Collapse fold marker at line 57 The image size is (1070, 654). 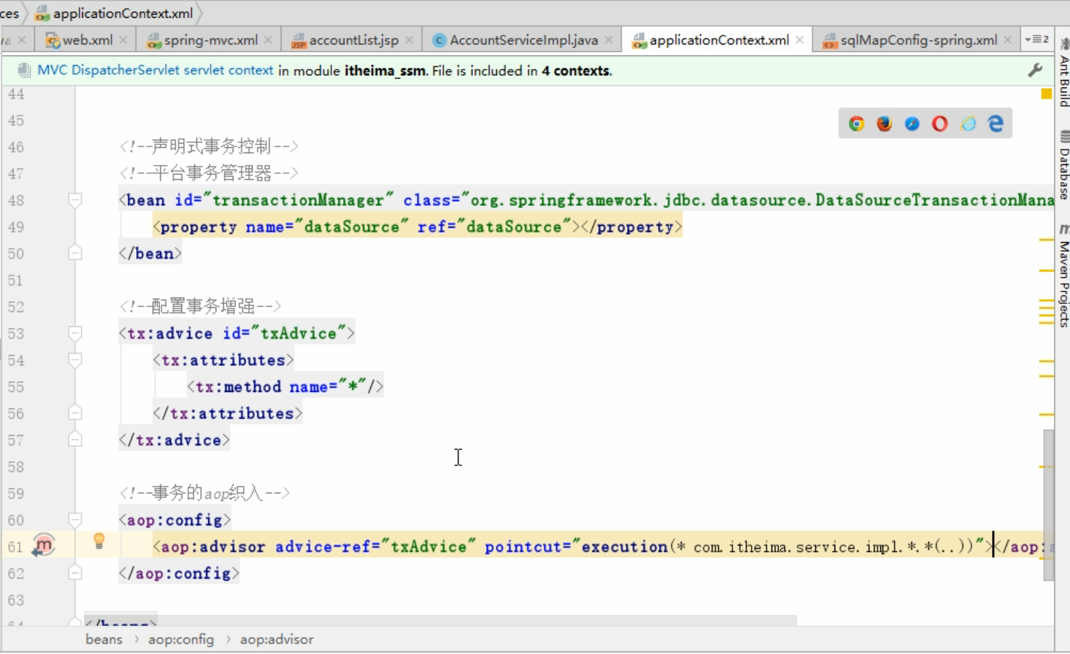point(75,440)
